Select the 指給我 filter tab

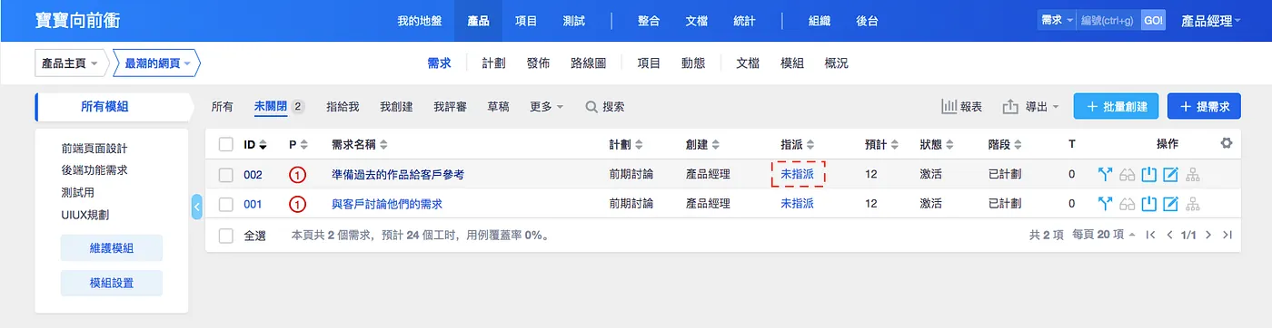click(343, 106)
